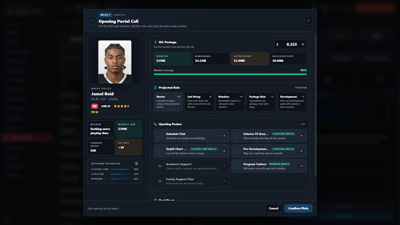Screen dimensions: 400x225
Task: Click the circle icon on Family Support Plan
Action: tap(160, 181)
